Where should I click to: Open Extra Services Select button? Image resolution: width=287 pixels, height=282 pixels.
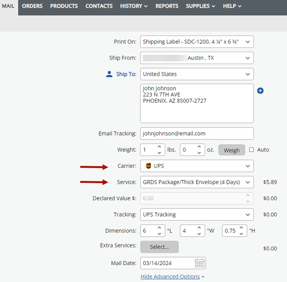point(159,247)
